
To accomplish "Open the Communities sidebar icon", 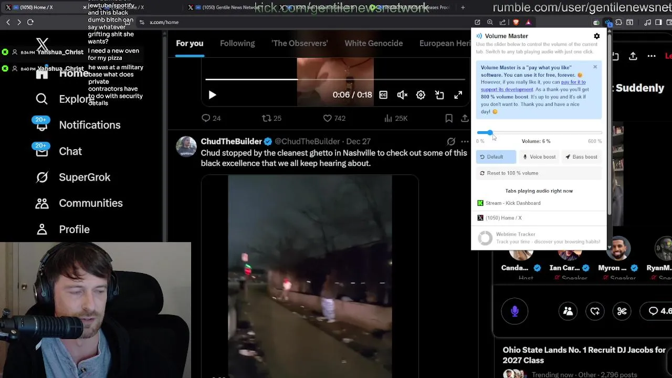I will tap(41, 203).
